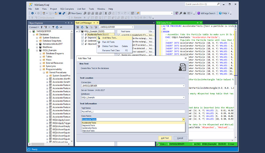265x153 pixels.
Task: Select Add New Test... from context menu
Action: tap(114, 38)
